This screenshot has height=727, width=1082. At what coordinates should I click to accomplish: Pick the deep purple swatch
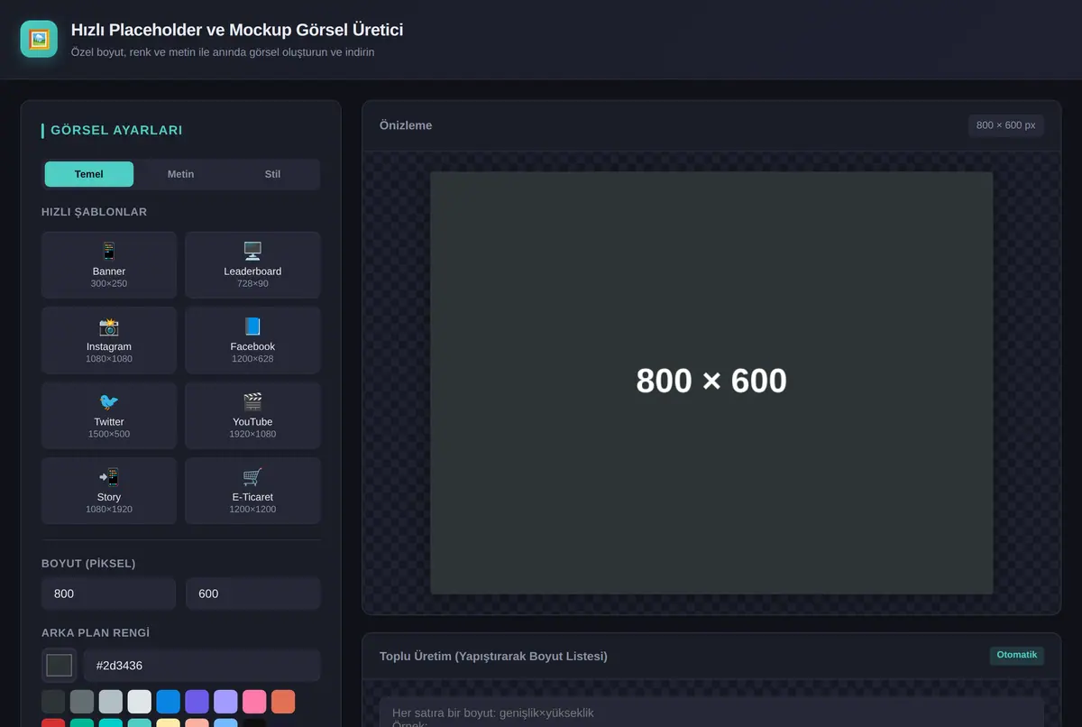click(x=197, y=702)
